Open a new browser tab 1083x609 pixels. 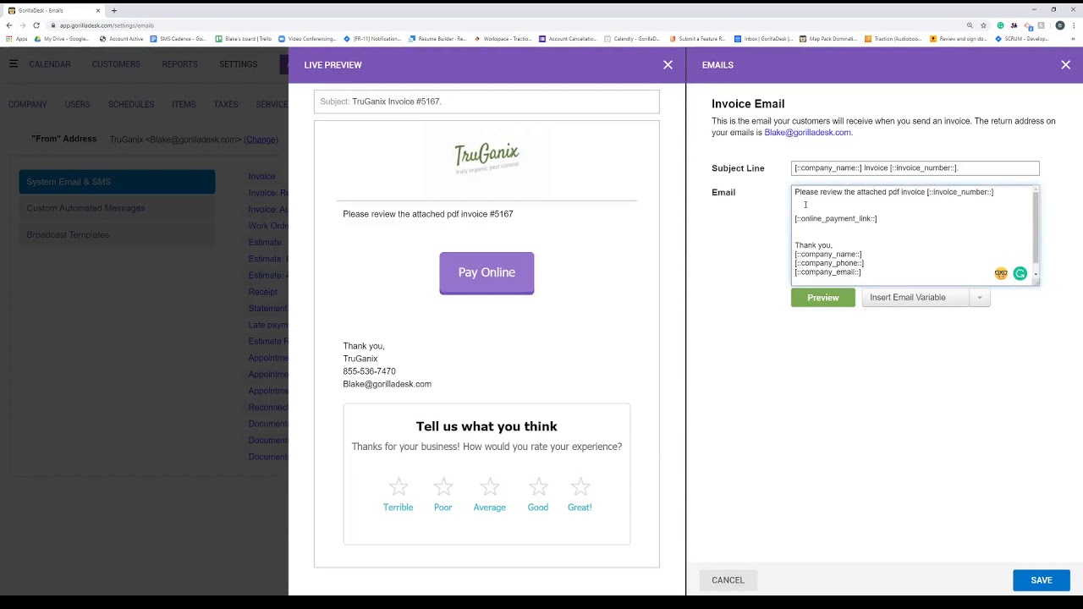113,10
